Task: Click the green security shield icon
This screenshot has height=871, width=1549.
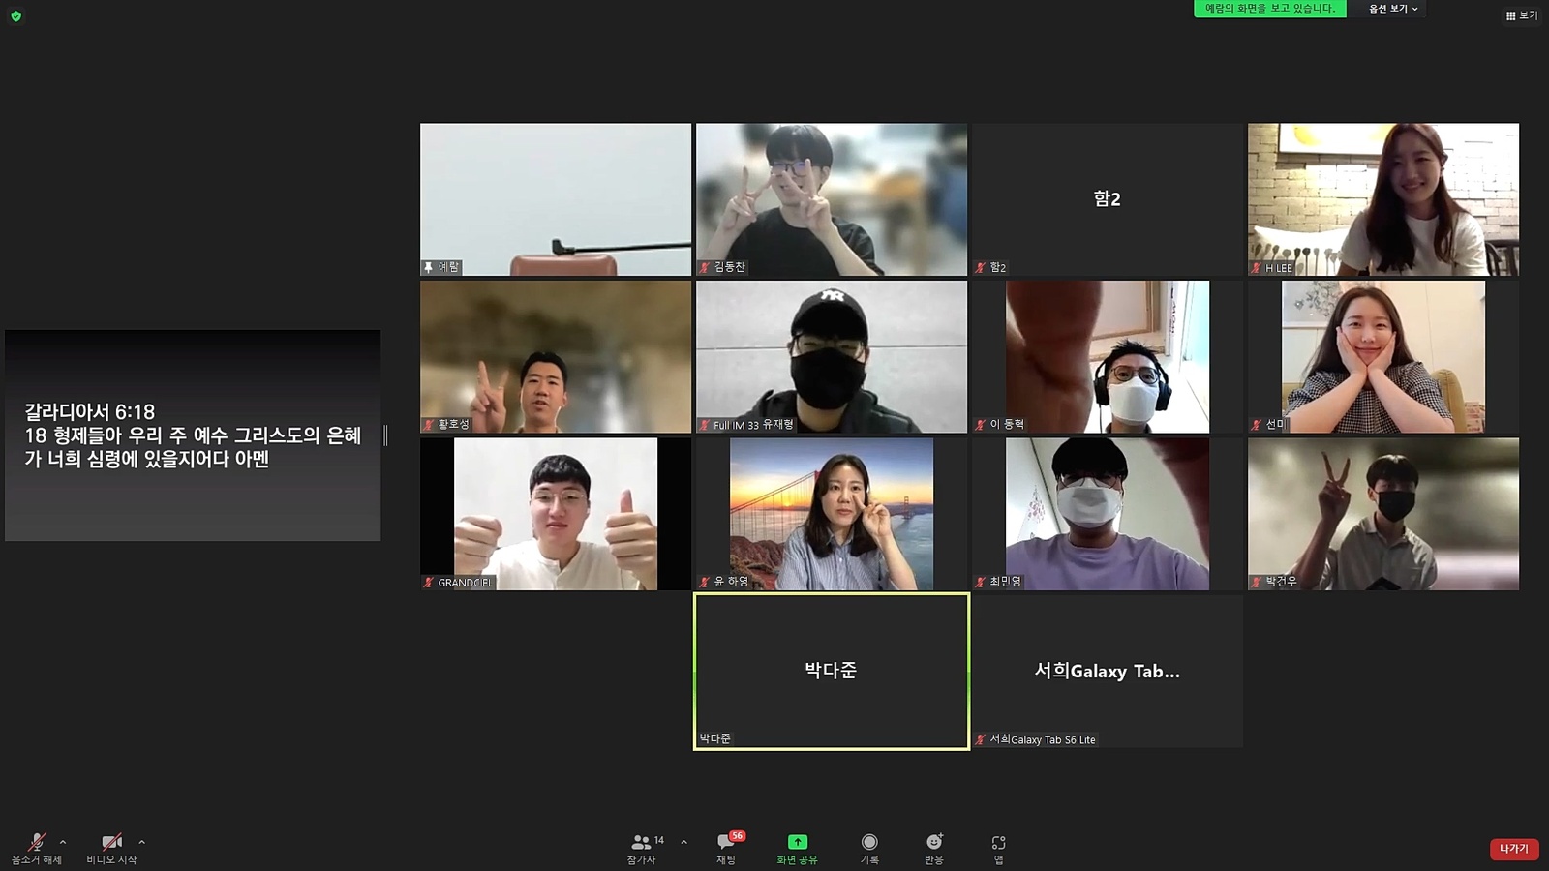Action: tap(15, 16)
